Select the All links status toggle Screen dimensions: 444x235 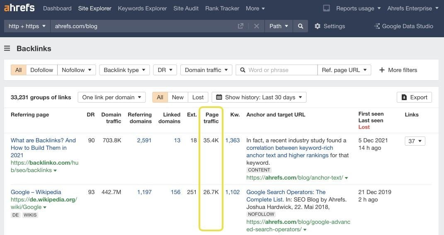click(x=160, y=97)
